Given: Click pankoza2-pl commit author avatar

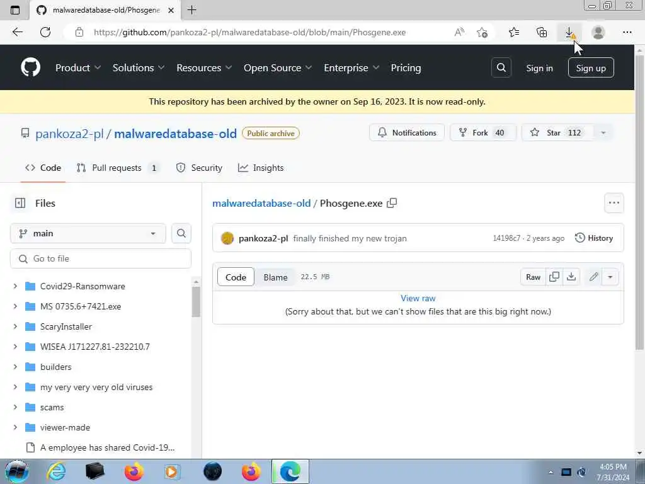Looking at the screenshot, I should tap(227, 238).
